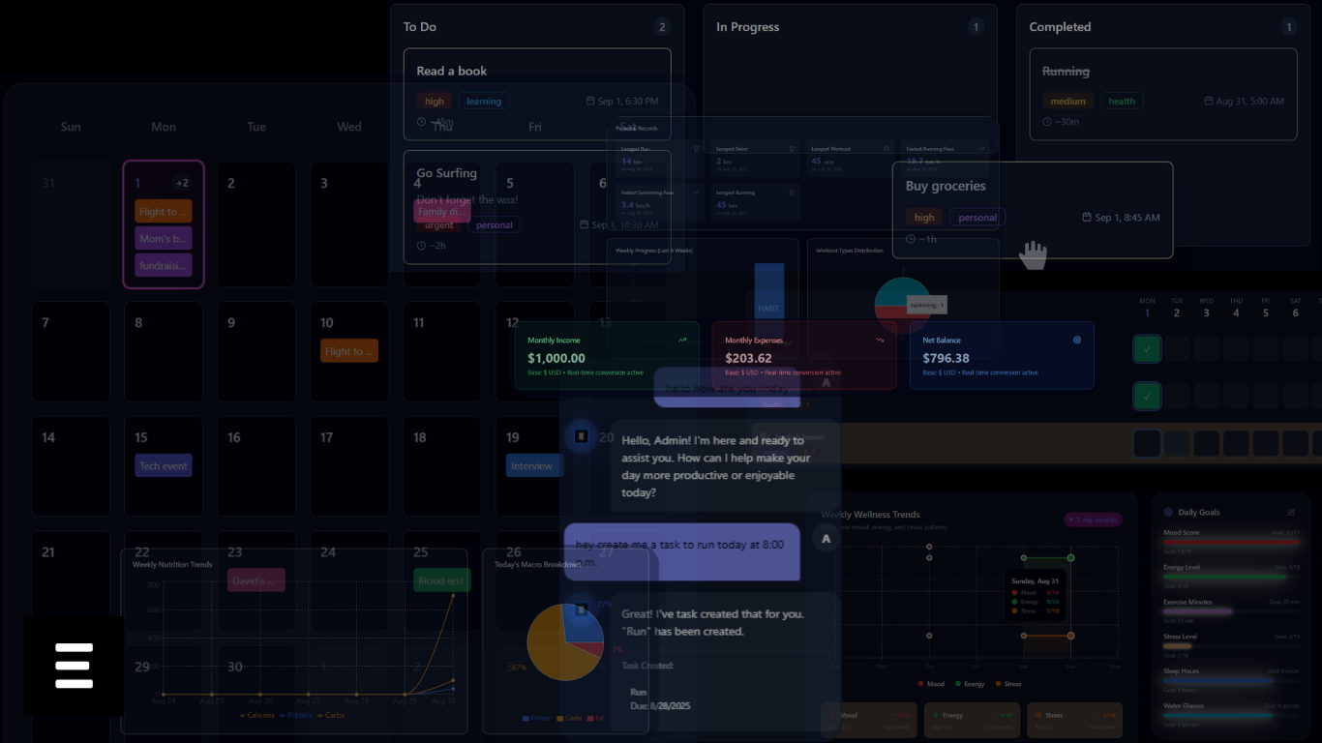Click the medium priority tag on Running
This screenshot has width=1322, height=743.
pyautogui.click(x=1067, y=101)
